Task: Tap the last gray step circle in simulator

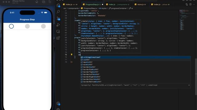Action: coord(43,26)
